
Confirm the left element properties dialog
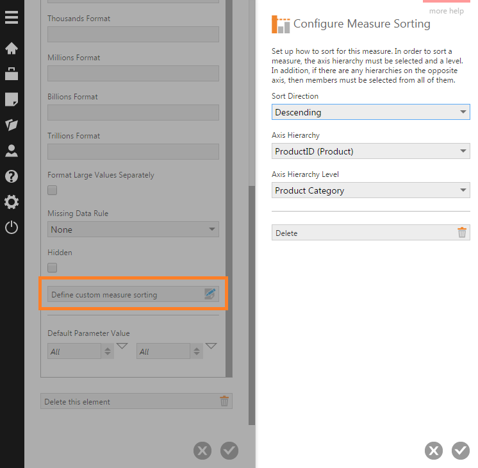(x=229, y=451)
